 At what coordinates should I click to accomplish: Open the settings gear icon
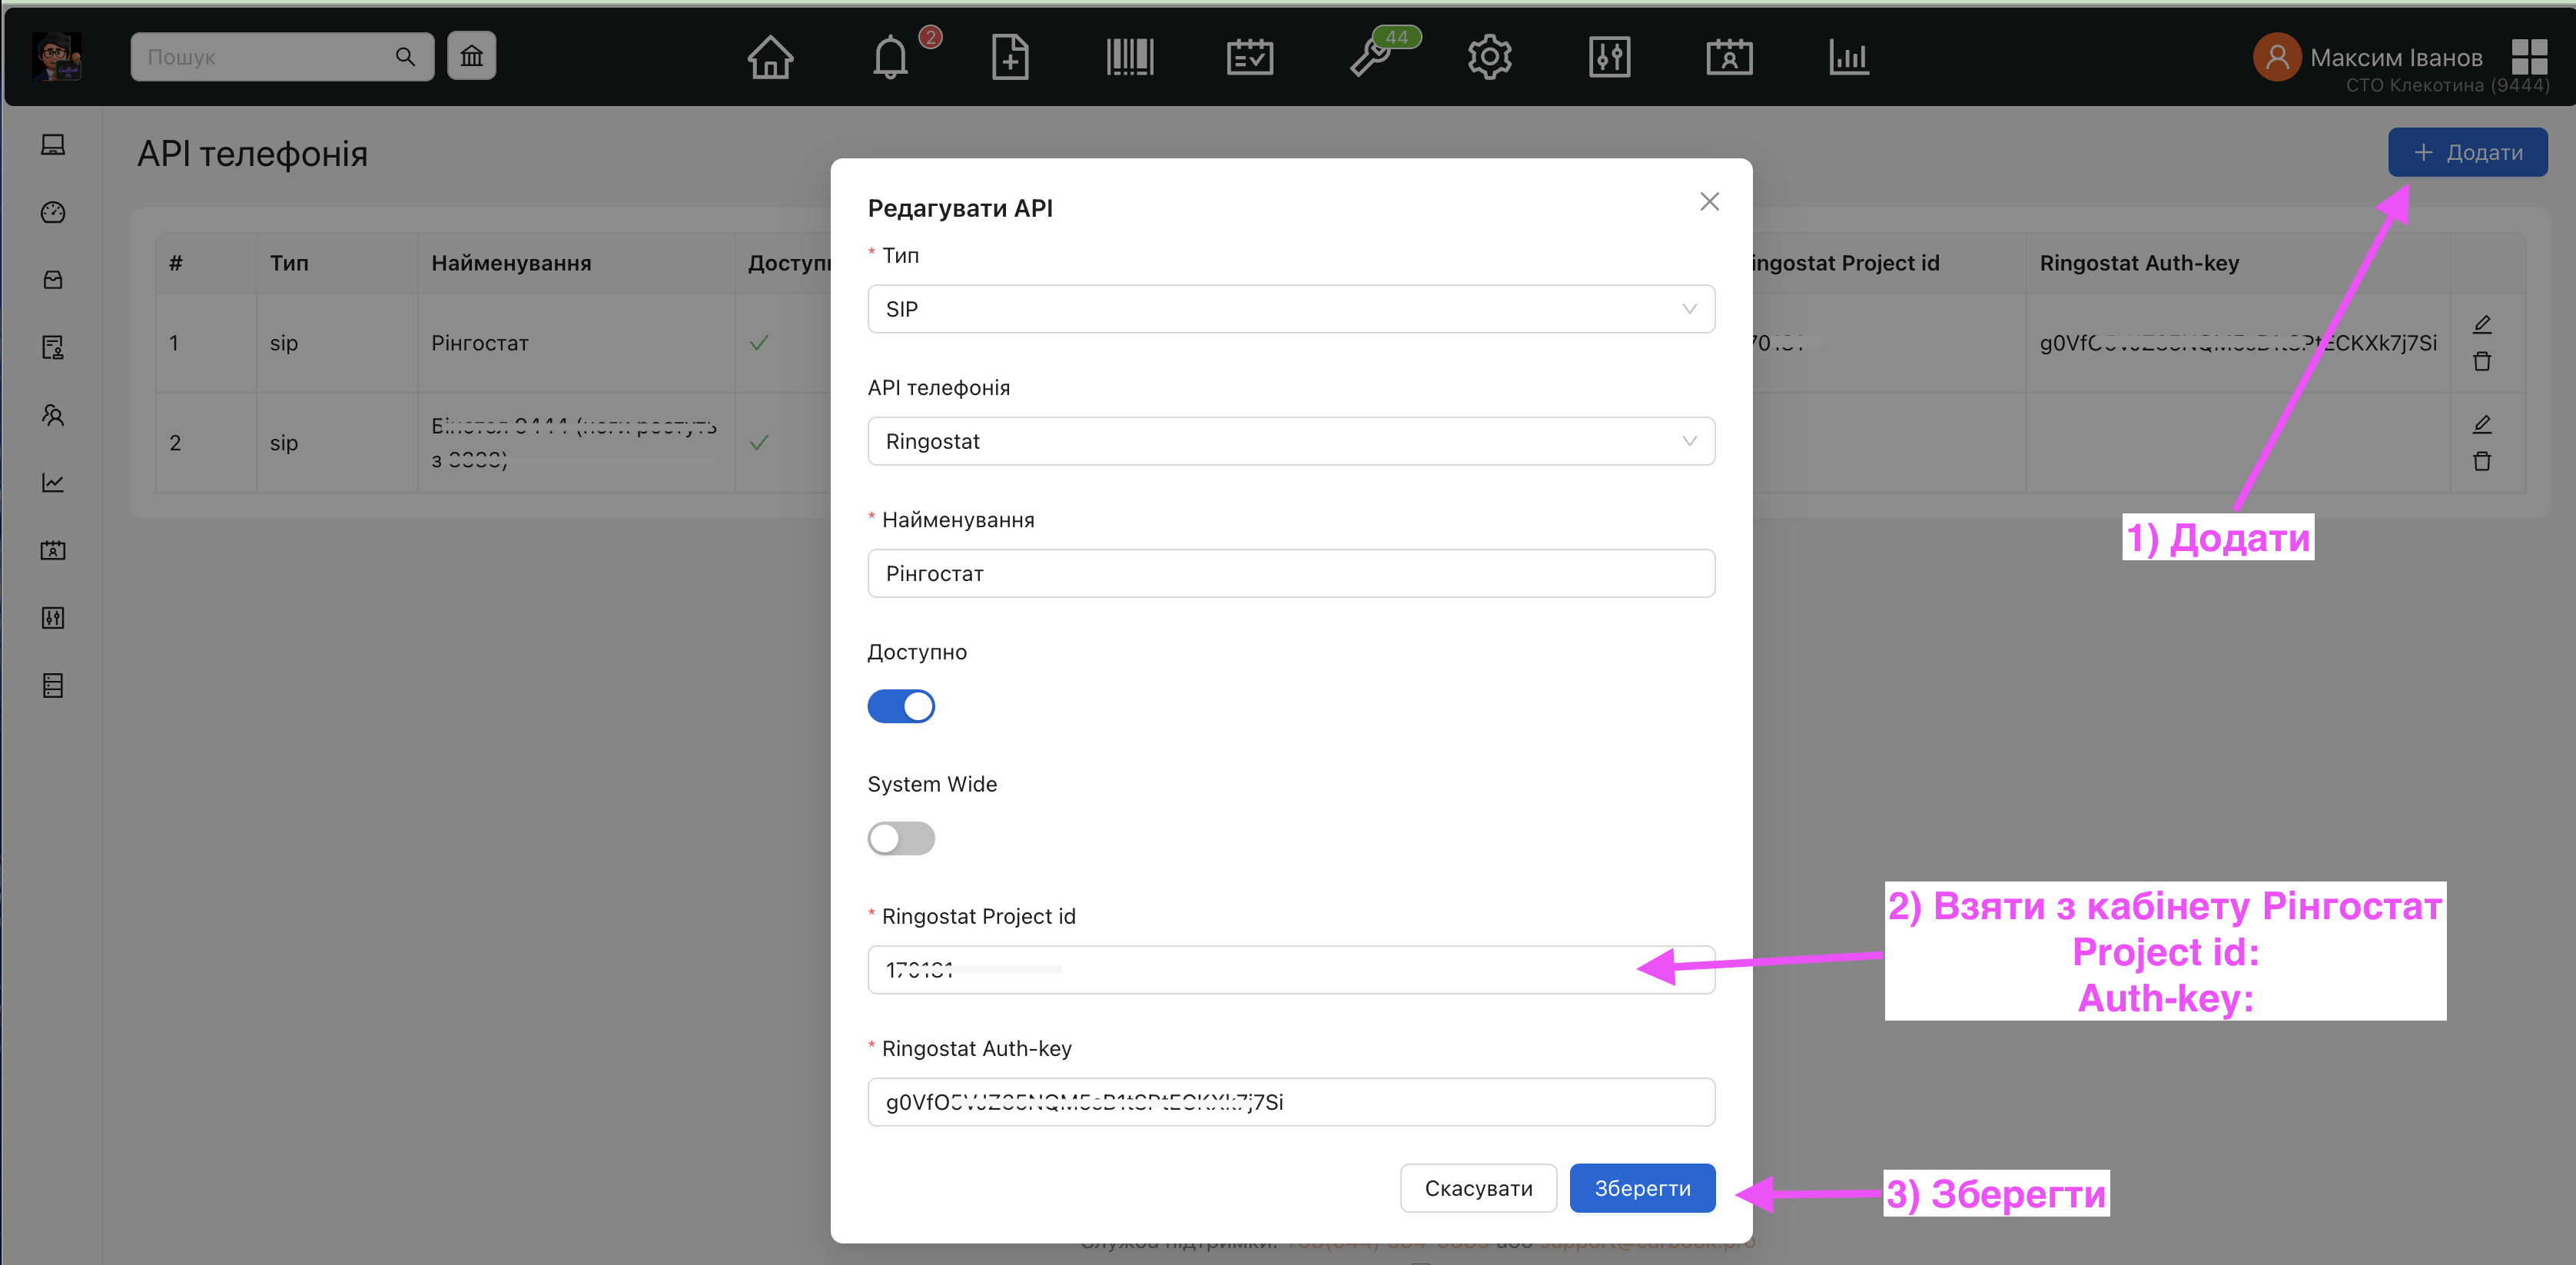click(x=1490, y=57)
